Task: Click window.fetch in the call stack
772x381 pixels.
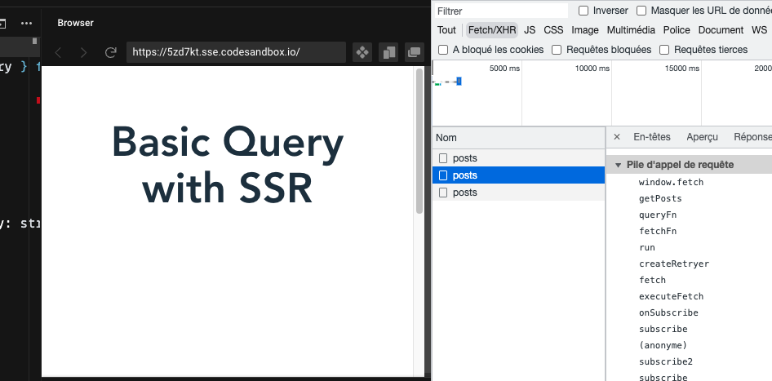Action: pos(671,182)
